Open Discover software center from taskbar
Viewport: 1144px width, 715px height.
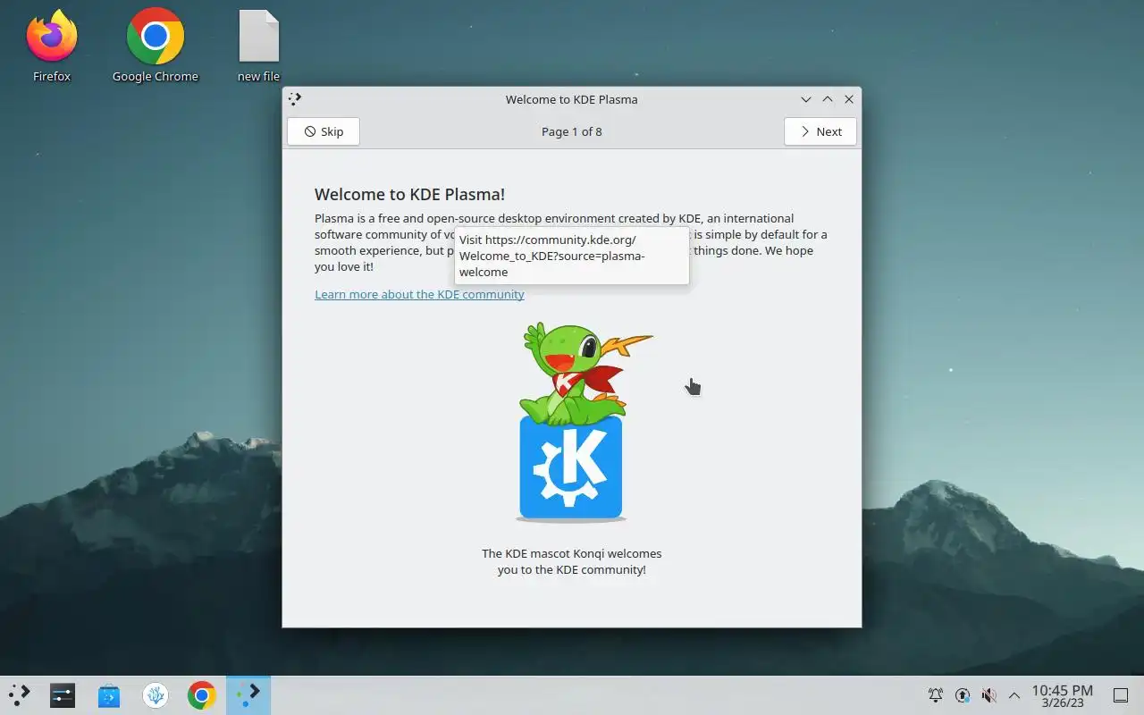pos(109,695)
